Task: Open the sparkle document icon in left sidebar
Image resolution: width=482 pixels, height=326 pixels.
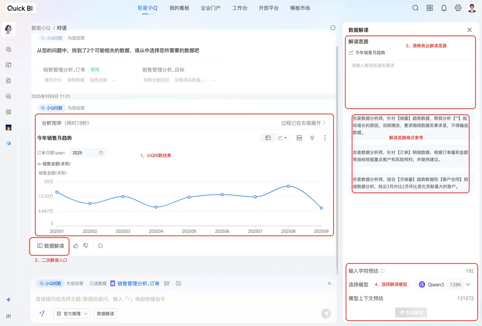Action: pyautogui.click(x=9, y=81)
